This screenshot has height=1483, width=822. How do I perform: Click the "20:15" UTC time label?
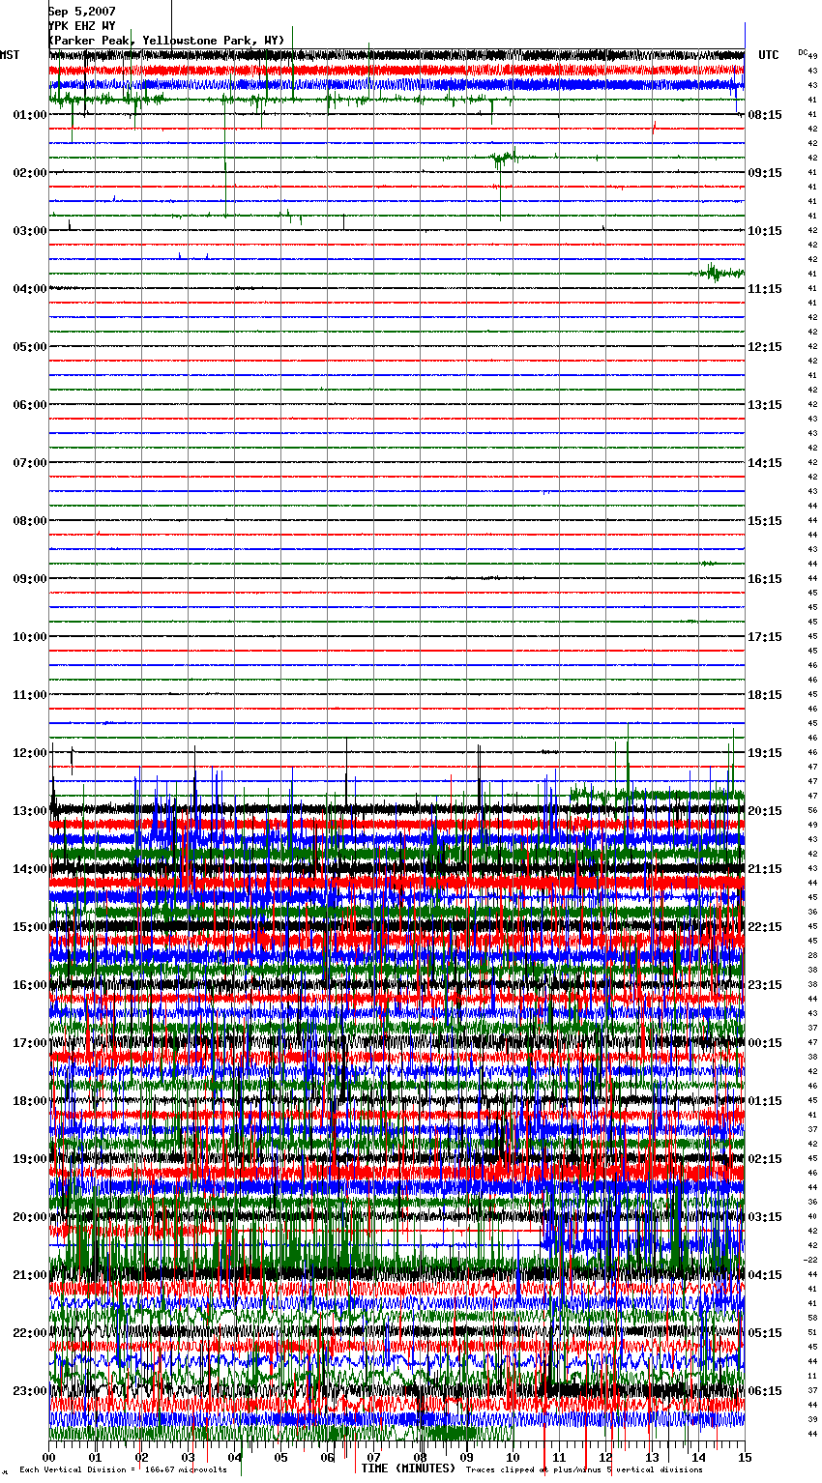tap(765, 811)
